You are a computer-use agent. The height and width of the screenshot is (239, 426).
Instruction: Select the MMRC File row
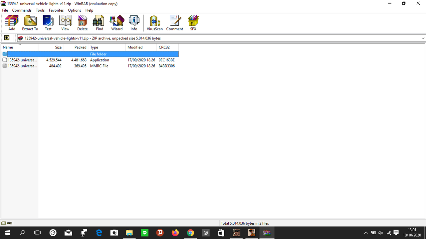(90, 66)
